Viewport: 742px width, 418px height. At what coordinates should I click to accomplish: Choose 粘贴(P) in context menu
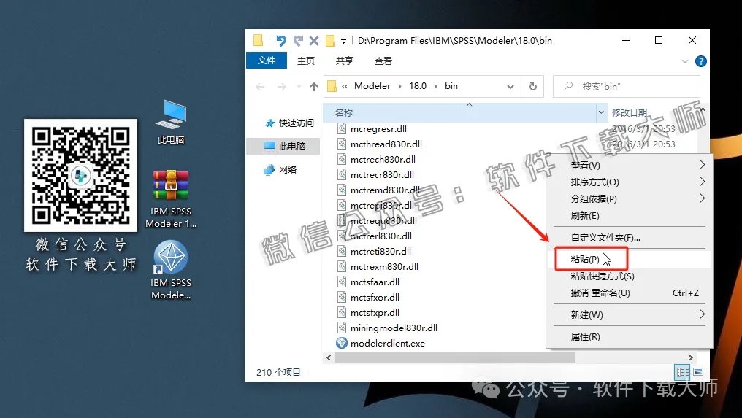[630, 259]
